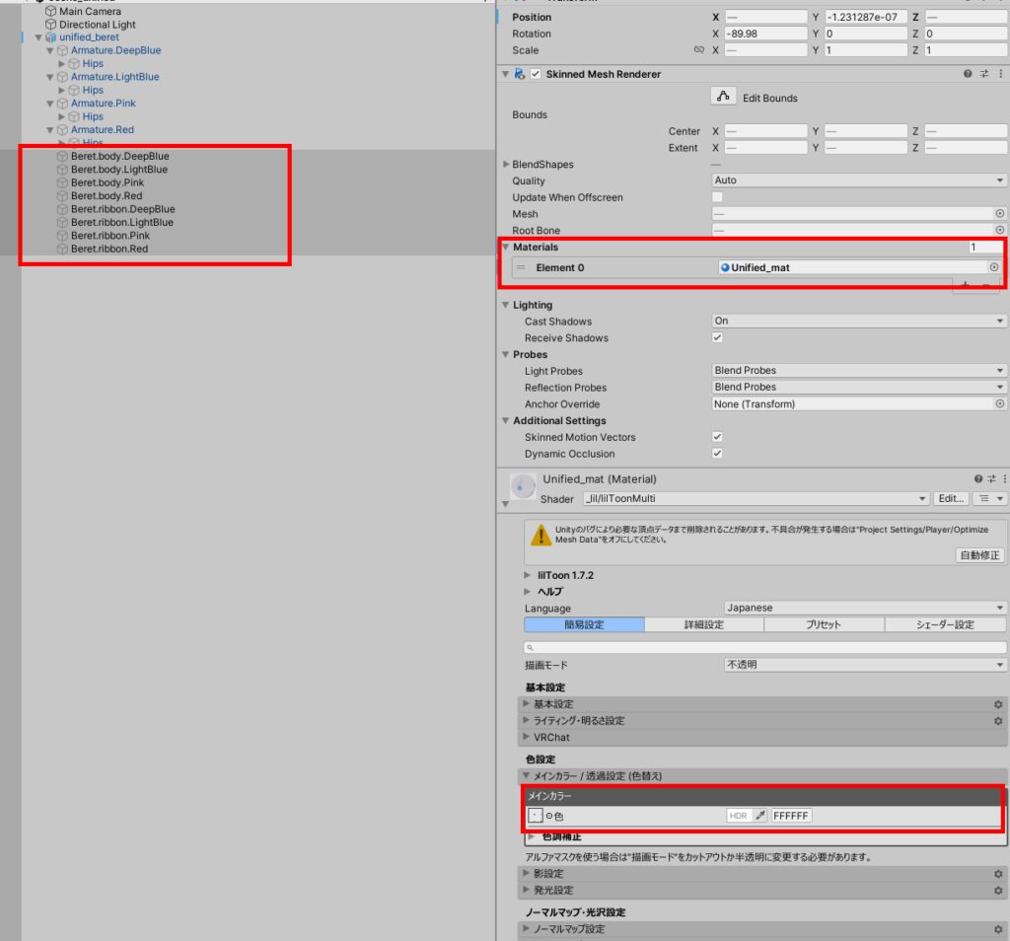Image resolution: width=1010 pixels, height=941 pixels.
Task: Open the Reflection Probes dropdown
Action: [x=859, y=387]
